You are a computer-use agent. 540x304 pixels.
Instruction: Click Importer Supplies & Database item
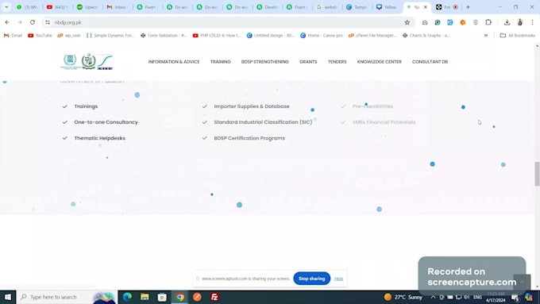pos(252,106)
